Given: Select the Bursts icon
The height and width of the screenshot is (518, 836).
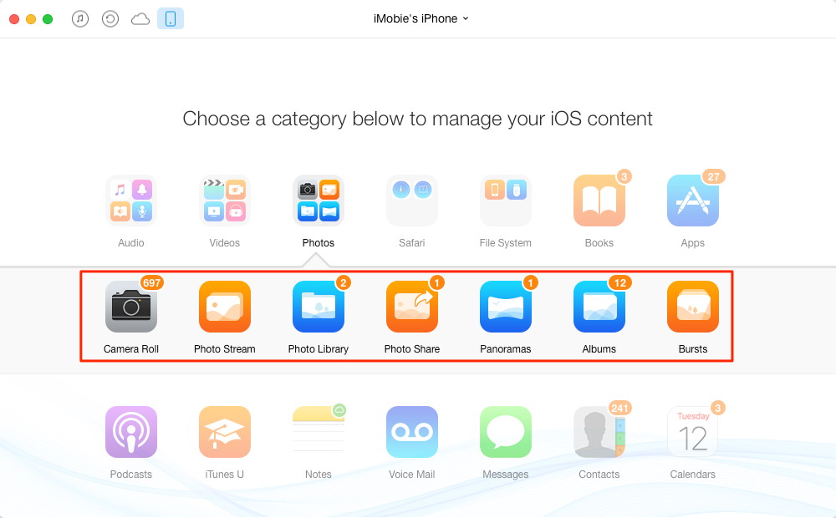Looking at the screenshot, I should click(x=692, y=307).
